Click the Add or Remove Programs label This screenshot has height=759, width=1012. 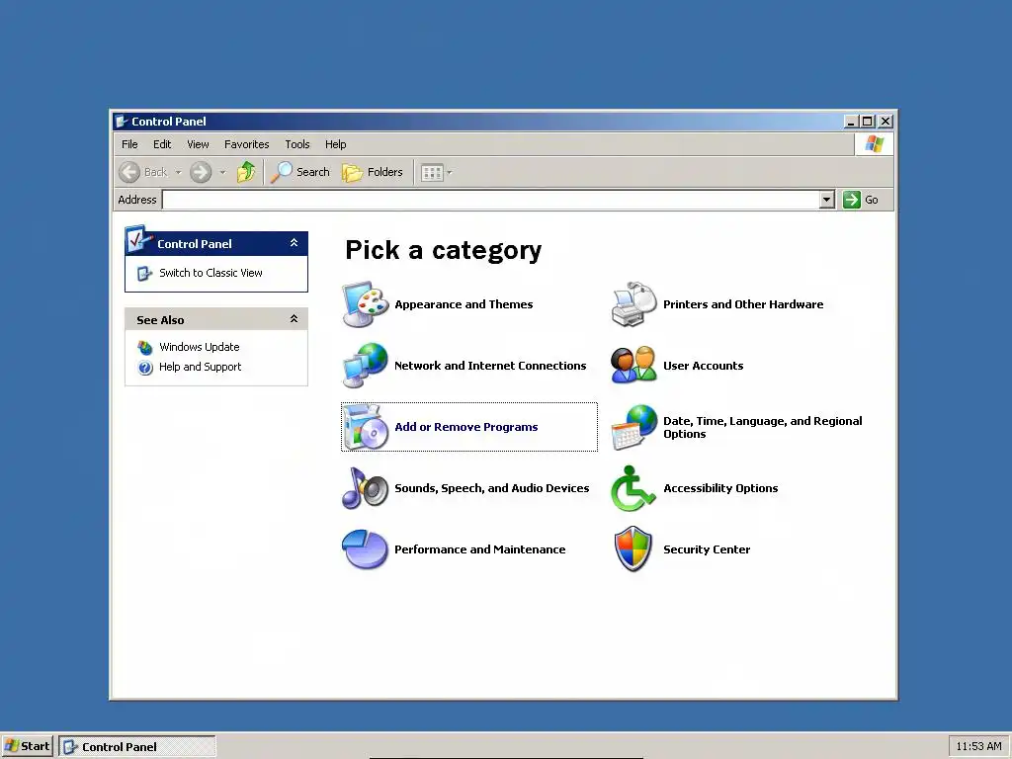466,427
